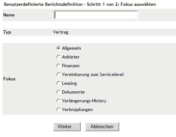Viewport: 176px width, 137px height.
Task: Click the Verknüpfungen label text
Action: click(77, 110)
